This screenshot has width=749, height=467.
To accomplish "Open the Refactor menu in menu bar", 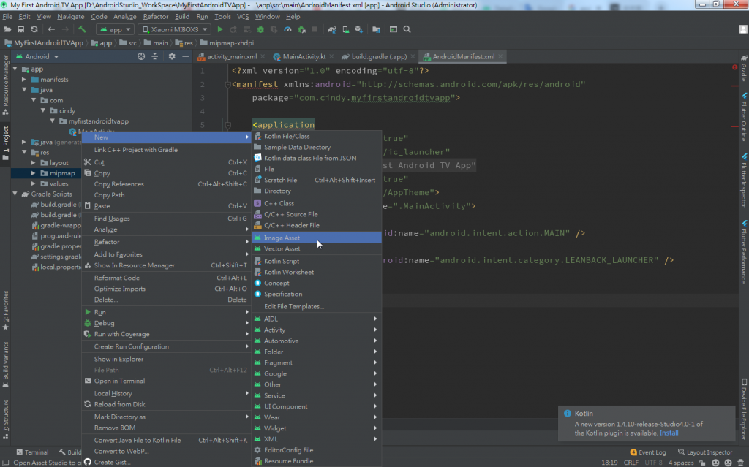I will [156, 16].
